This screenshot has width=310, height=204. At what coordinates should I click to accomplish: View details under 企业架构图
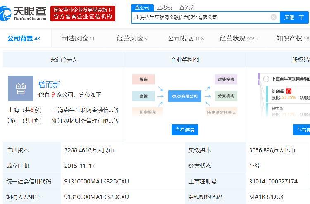[185, 130]
